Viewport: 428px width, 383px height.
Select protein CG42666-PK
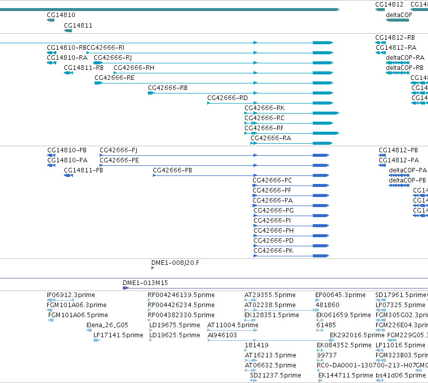click(x=273, y=251)
